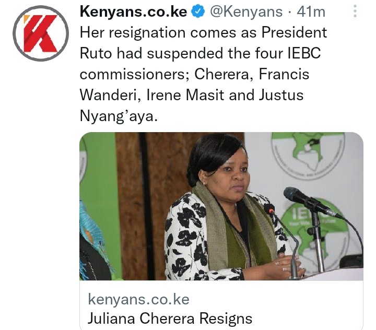Click the Kenyans.co.ke display name

tap(134, 11)
